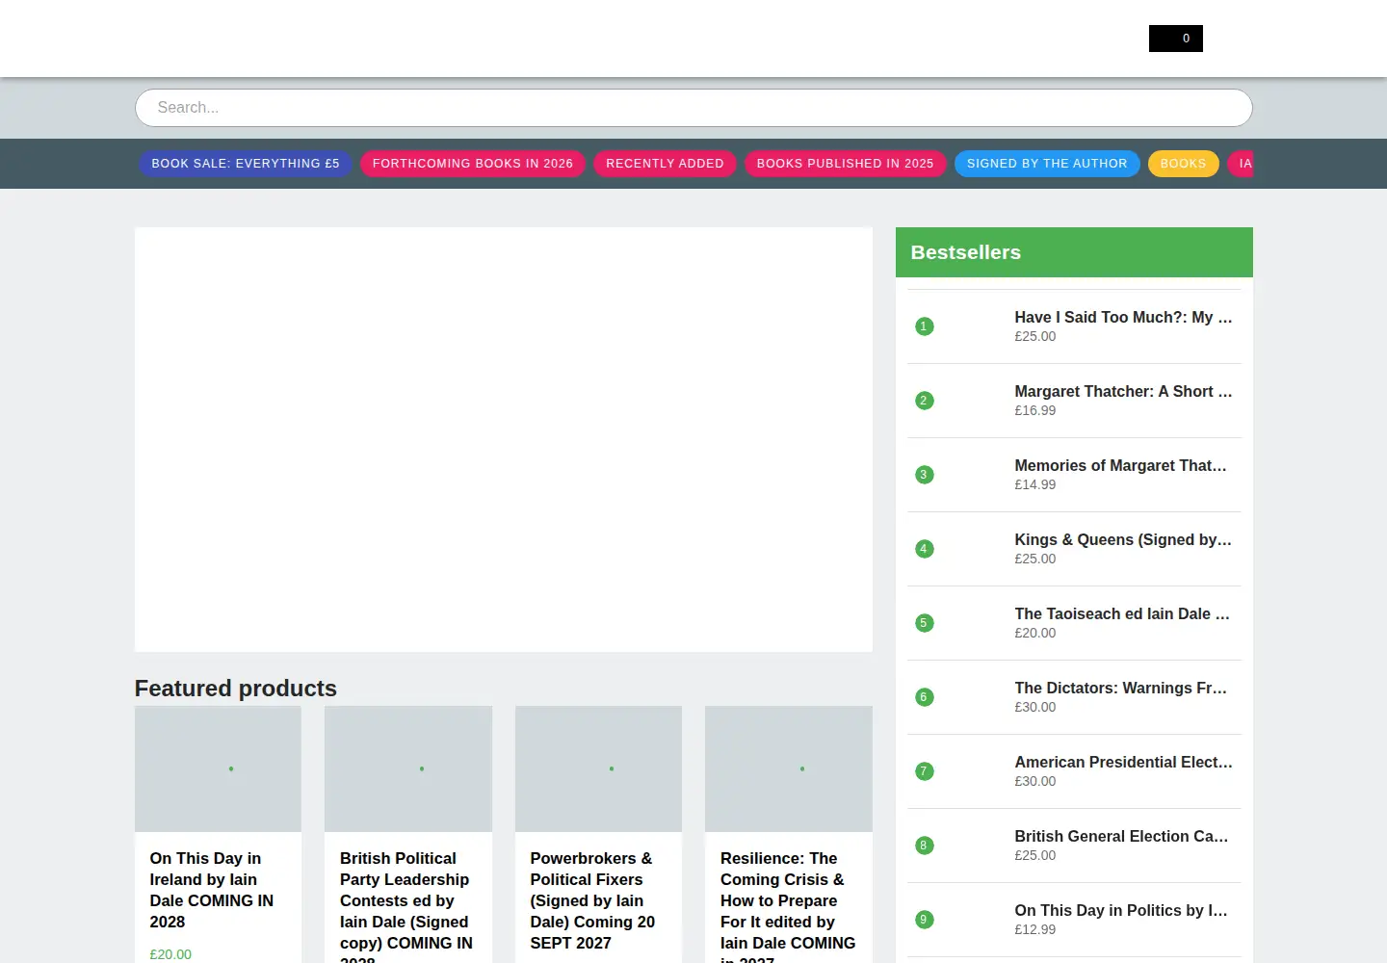1387x963 pixels.
Task: Click the Resilience: The Coming Crisis product image
Action: (x=789, y=768)
